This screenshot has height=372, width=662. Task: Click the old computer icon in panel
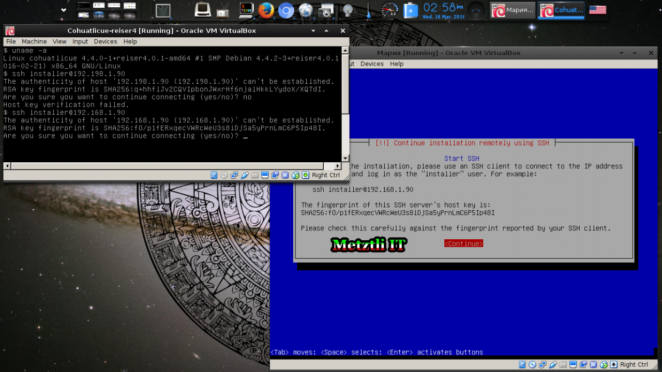pos(203,10)
